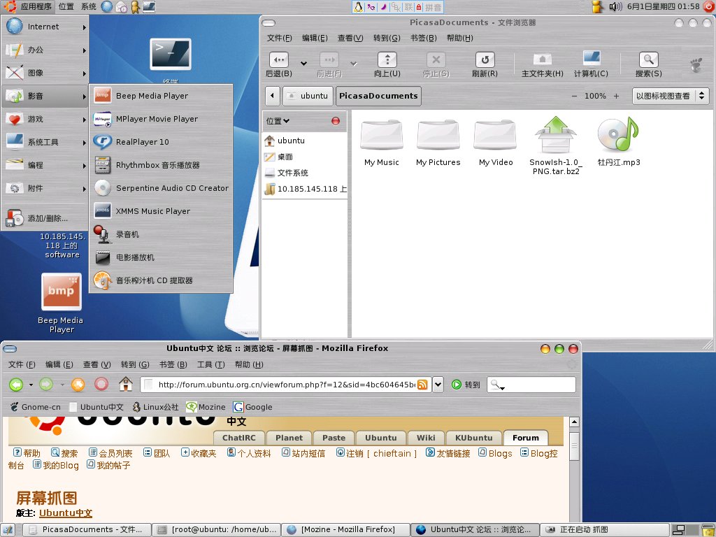Image resolution: width=716 pixels, height=537 pixels.
Task: Zoom out with the minus button
Action: pyautogui.click(x=575, y=96)
